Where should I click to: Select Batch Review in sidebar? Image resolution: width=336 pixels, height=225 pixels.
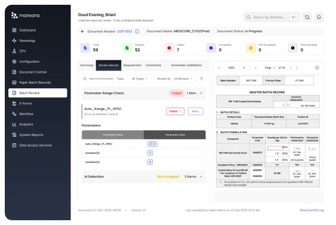[38, 93]
